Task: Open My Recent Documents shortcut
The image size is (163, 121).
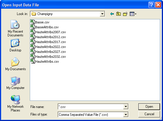Action: [15, 28]
